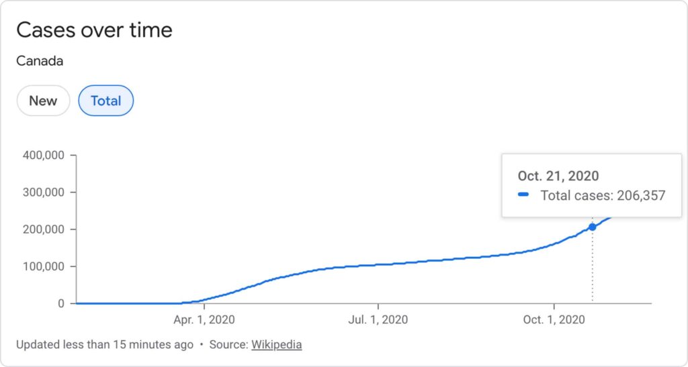Click the dotted vertical line under data point
Viewport: 688px width, 367px height.
[x=592, y=268]
